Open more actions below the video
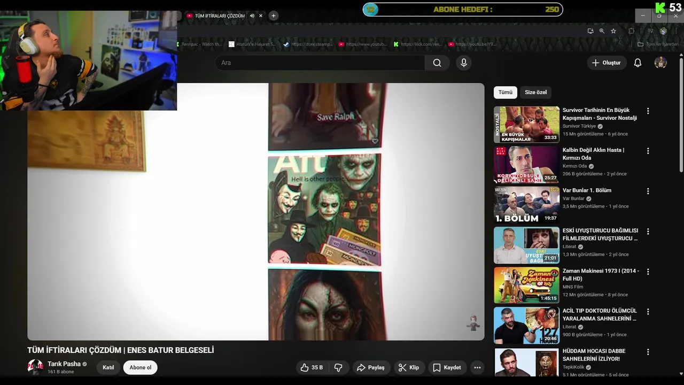 pyautogui.click(x=477, y=367)
